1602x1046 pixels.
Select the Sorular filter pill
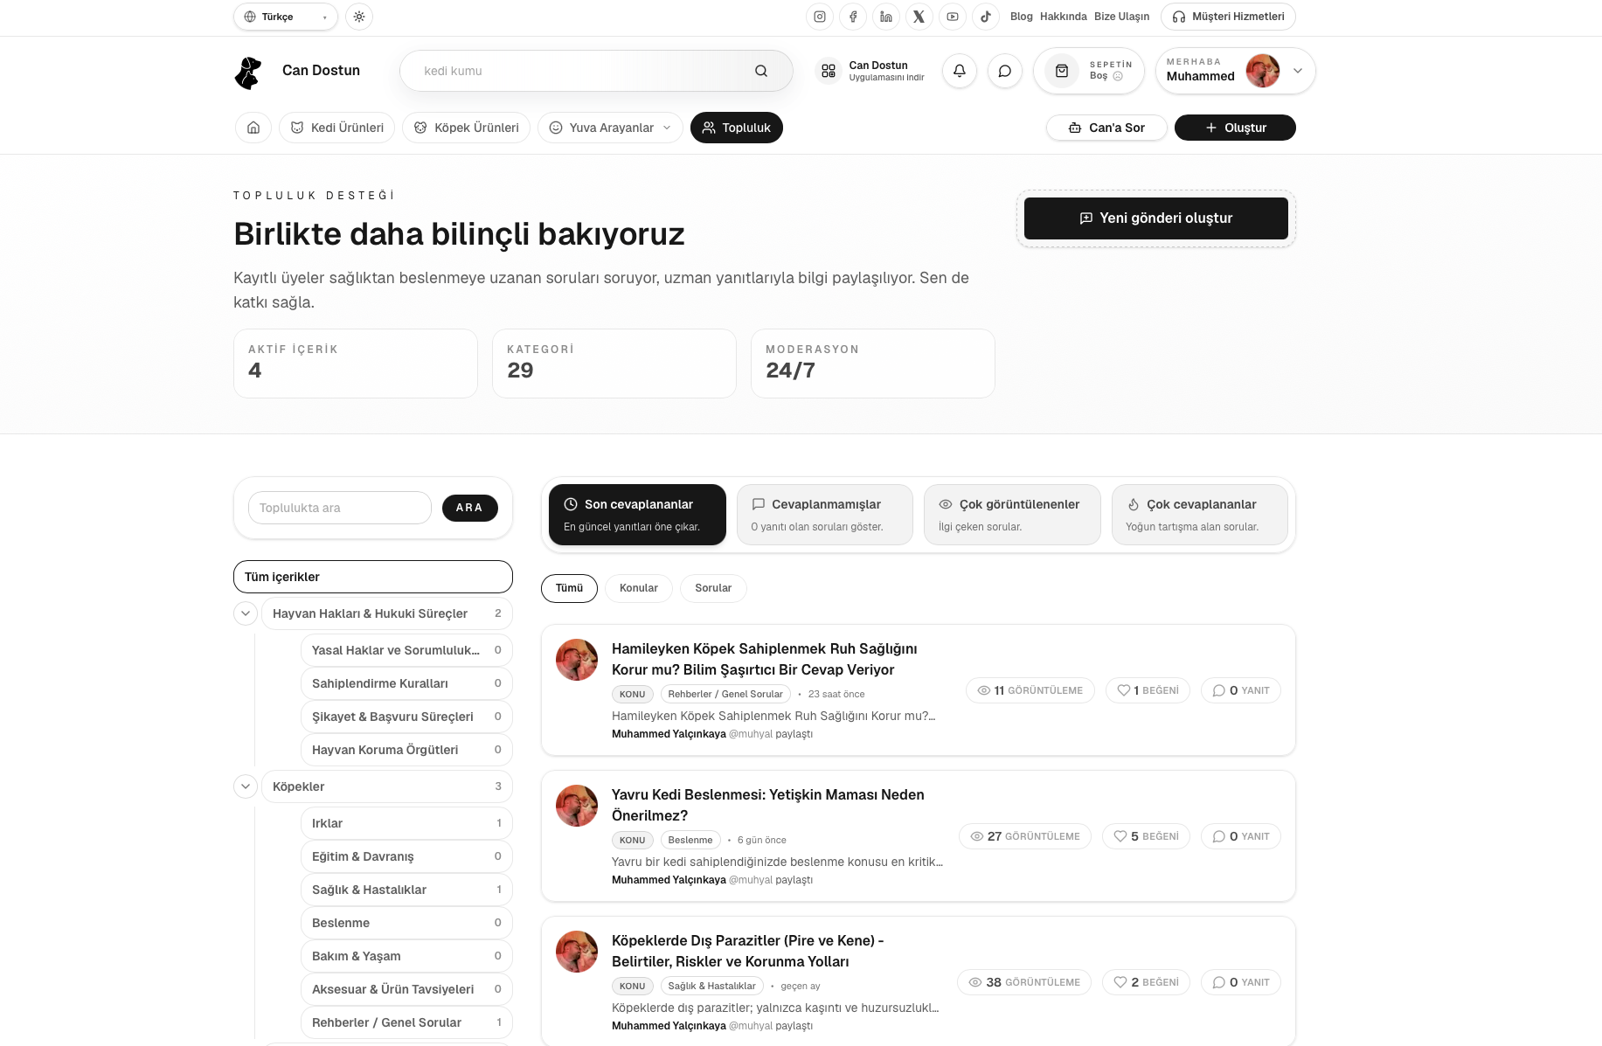tap(713, 588)
